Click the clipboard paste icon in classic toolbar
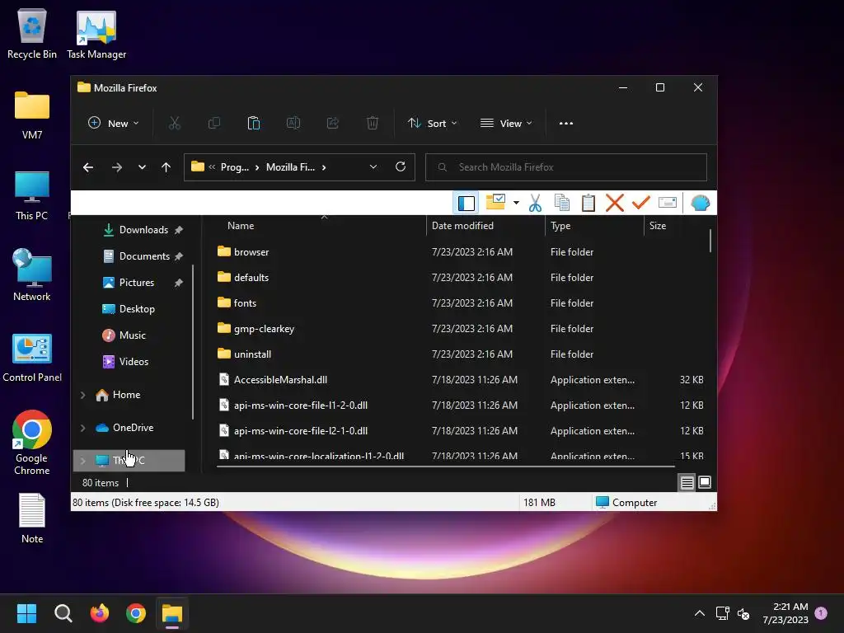 pyautogui.click(x=588, y=203)
